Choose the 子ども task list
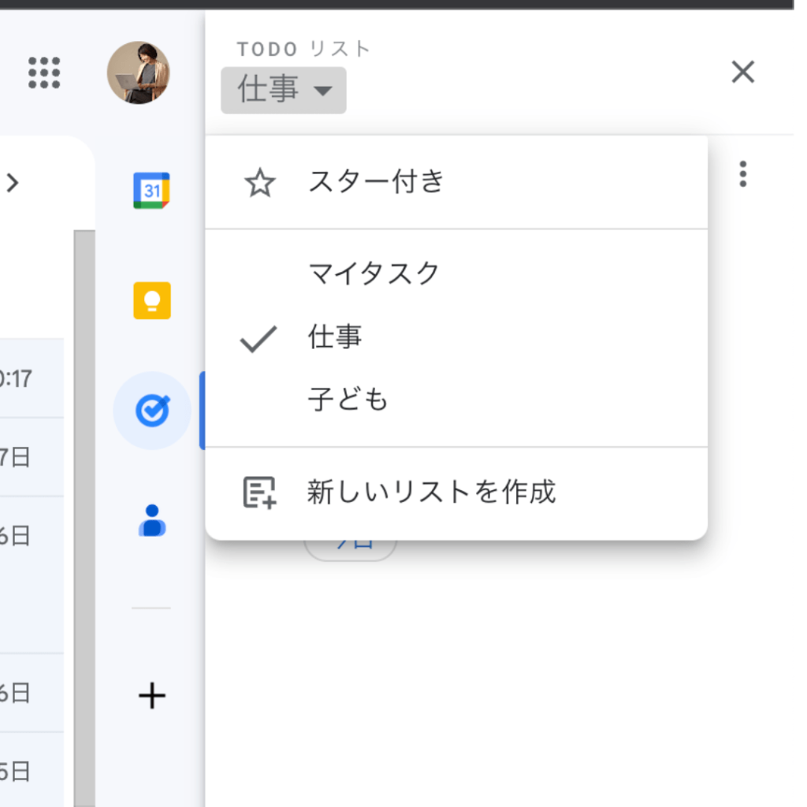 (348, 400)
